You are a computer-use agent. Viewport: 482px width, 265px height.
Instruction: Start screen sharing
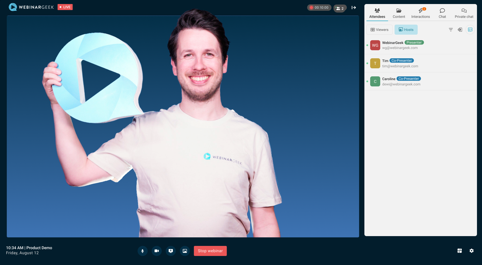pyautogui.click(x=171, y=251)
